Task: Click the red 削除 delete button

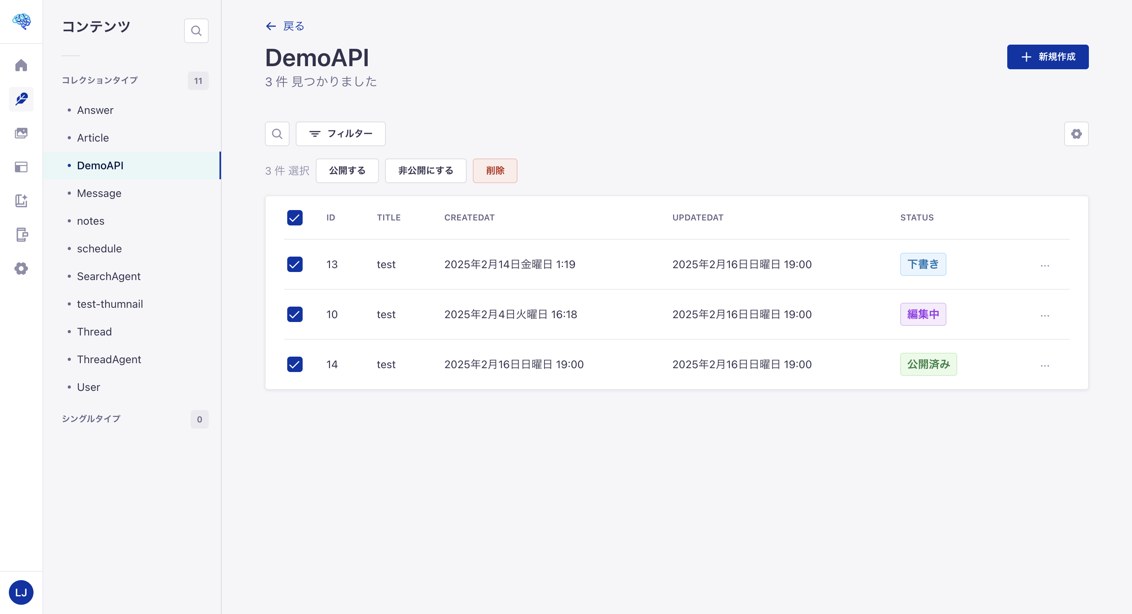Action: tap(494, 170)
